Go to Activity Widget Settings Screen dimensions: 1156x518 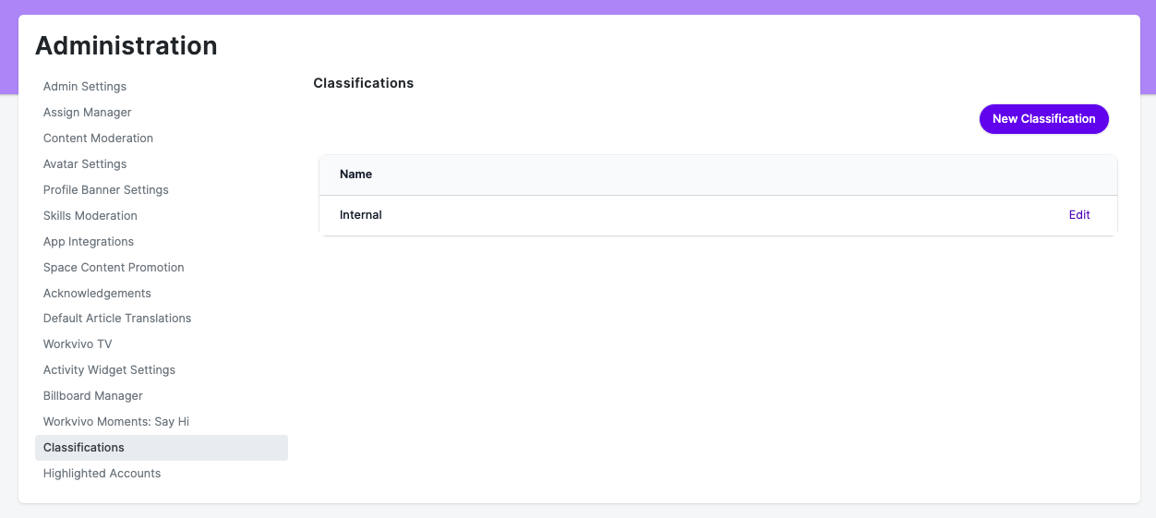click(109, 370)
